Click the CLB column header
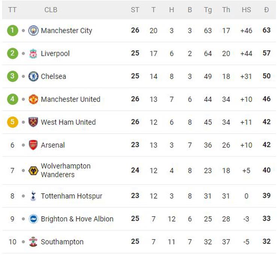The width and height of the screenshot is (278, 255). coord(51,10)
